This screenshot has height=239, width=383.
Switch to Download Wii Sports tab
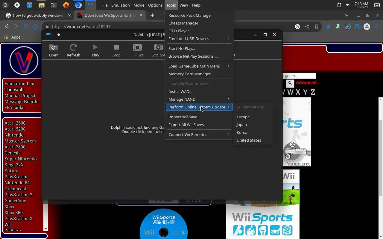click(x=110, y=15)
